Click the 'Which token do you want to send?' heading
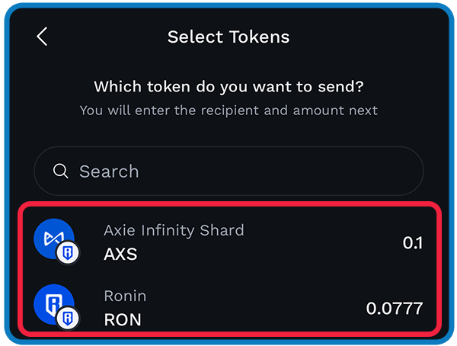 click(x=228, y=87)
